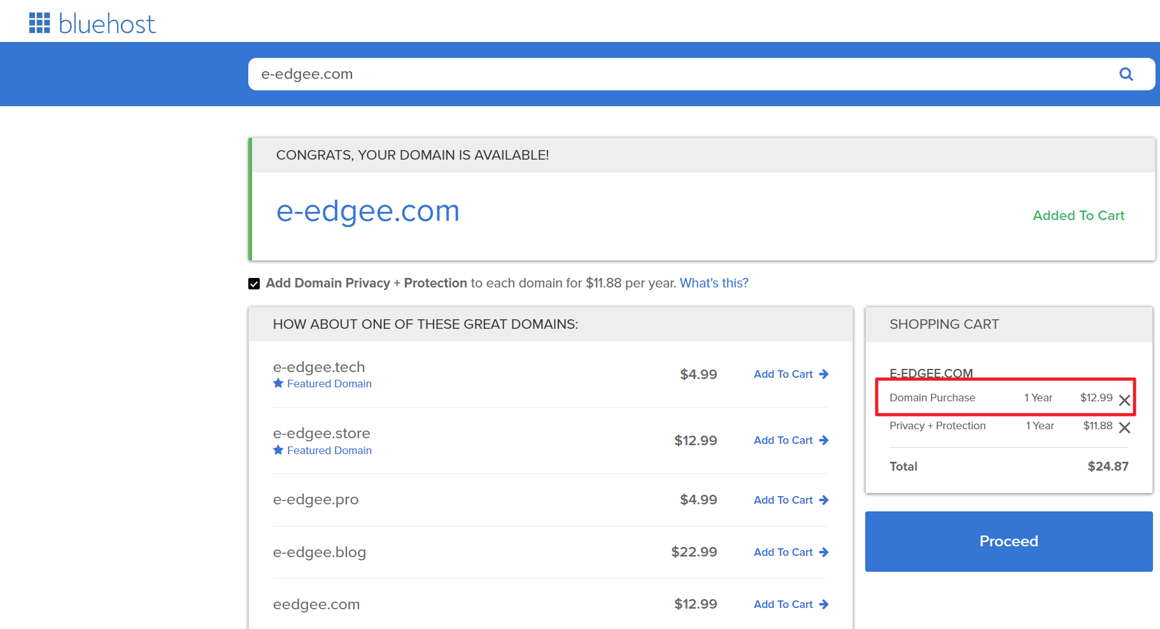Add e-edgee.tech to cart

click(791, 374)
